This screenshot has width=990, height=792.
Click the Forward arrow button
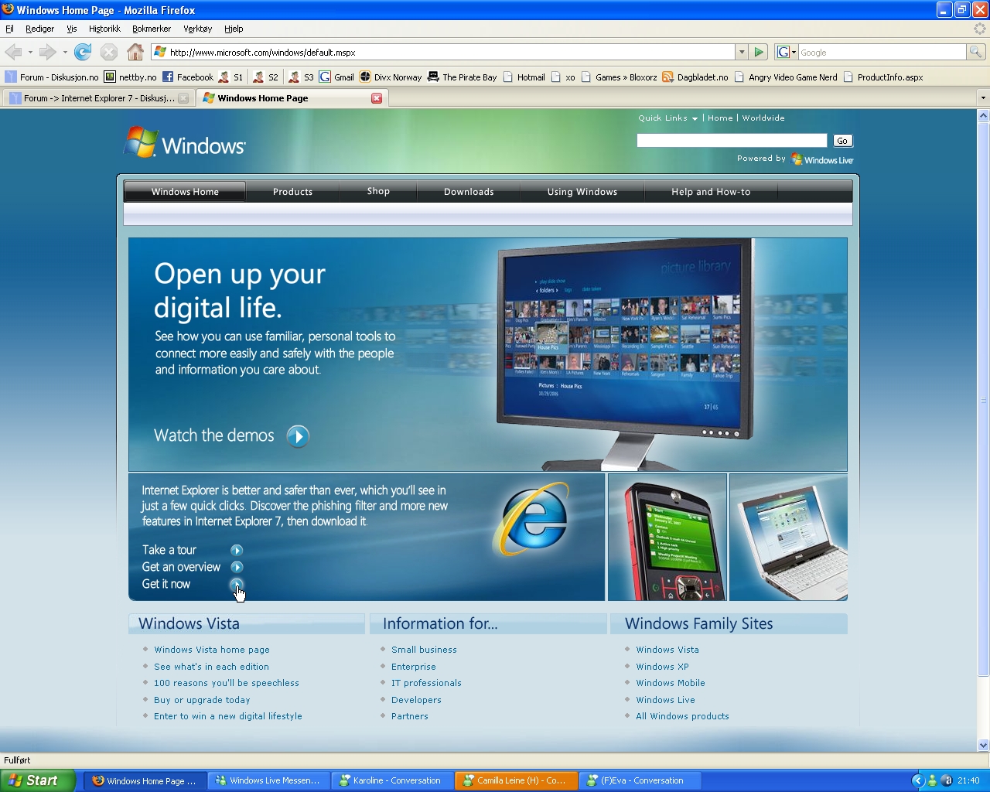47,52
